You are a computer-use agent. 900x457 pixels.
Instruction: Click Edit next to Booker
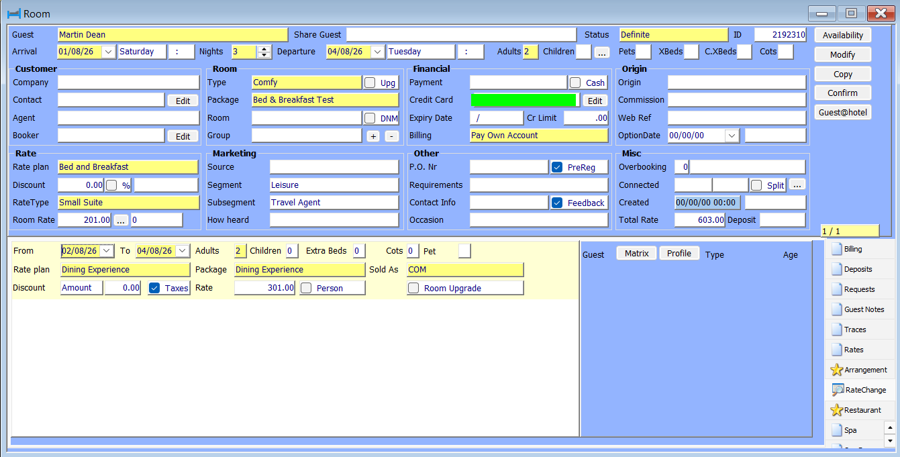[183, 136]
